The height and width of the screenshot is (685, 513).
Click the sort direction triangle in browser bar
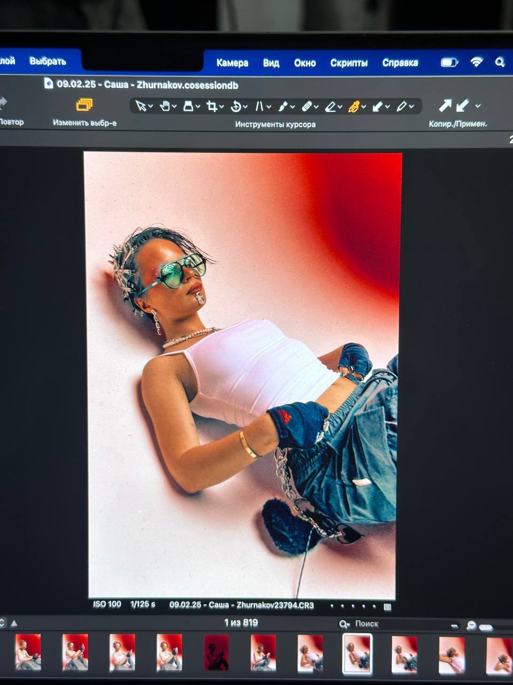(14, 623)
